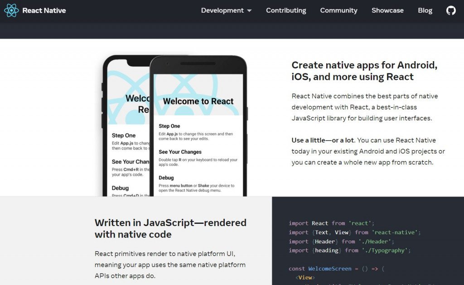Click heading 'Create native apps for Android, iOS'
Screen dimensions: 464x285
tap(364, 71)
